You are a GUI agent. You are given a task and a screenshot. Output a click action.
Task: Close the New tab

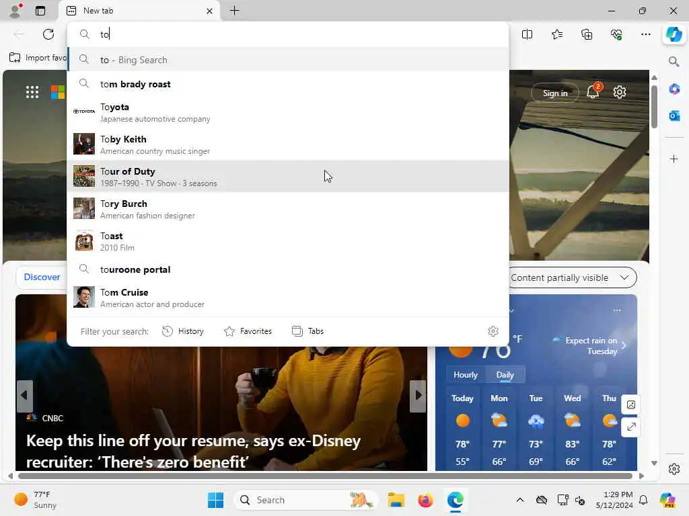tap(210, 11)
